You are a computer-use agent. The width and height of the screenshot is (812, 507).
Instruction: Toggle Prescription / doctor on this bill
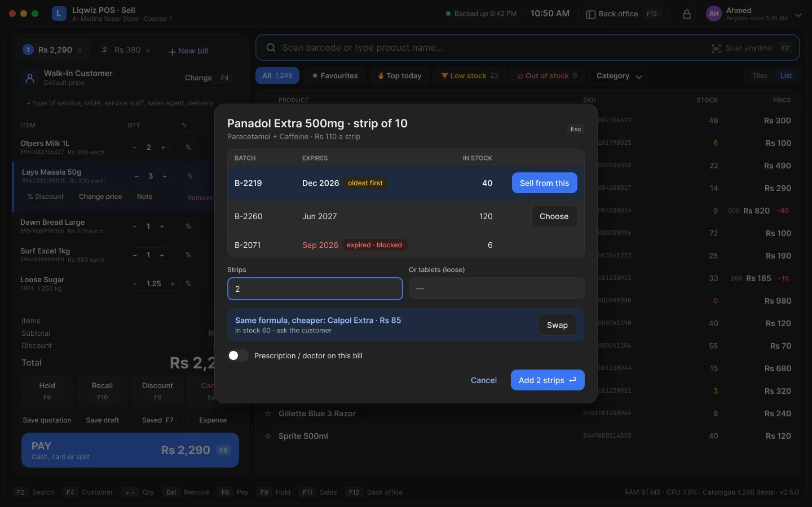(x=237, y=355)
